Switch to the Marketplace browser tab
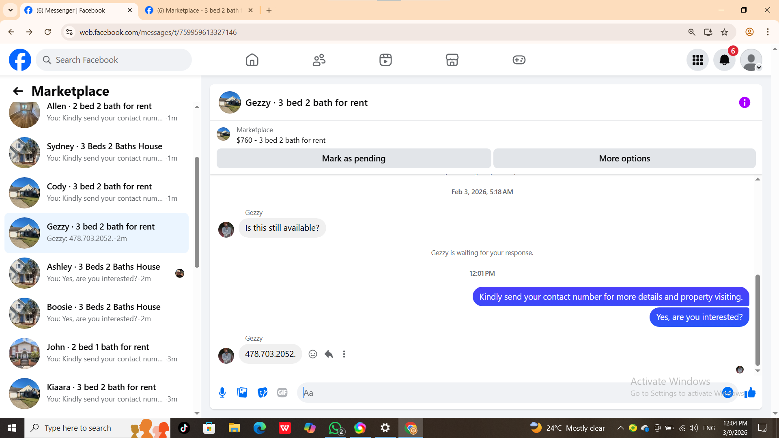 coord(198,11)
